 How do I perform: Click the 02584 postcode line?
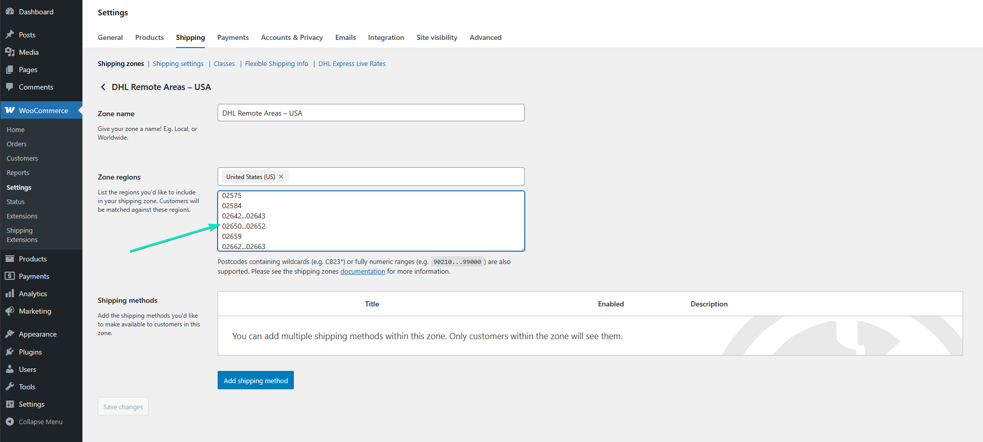click(x=232, y=206)
